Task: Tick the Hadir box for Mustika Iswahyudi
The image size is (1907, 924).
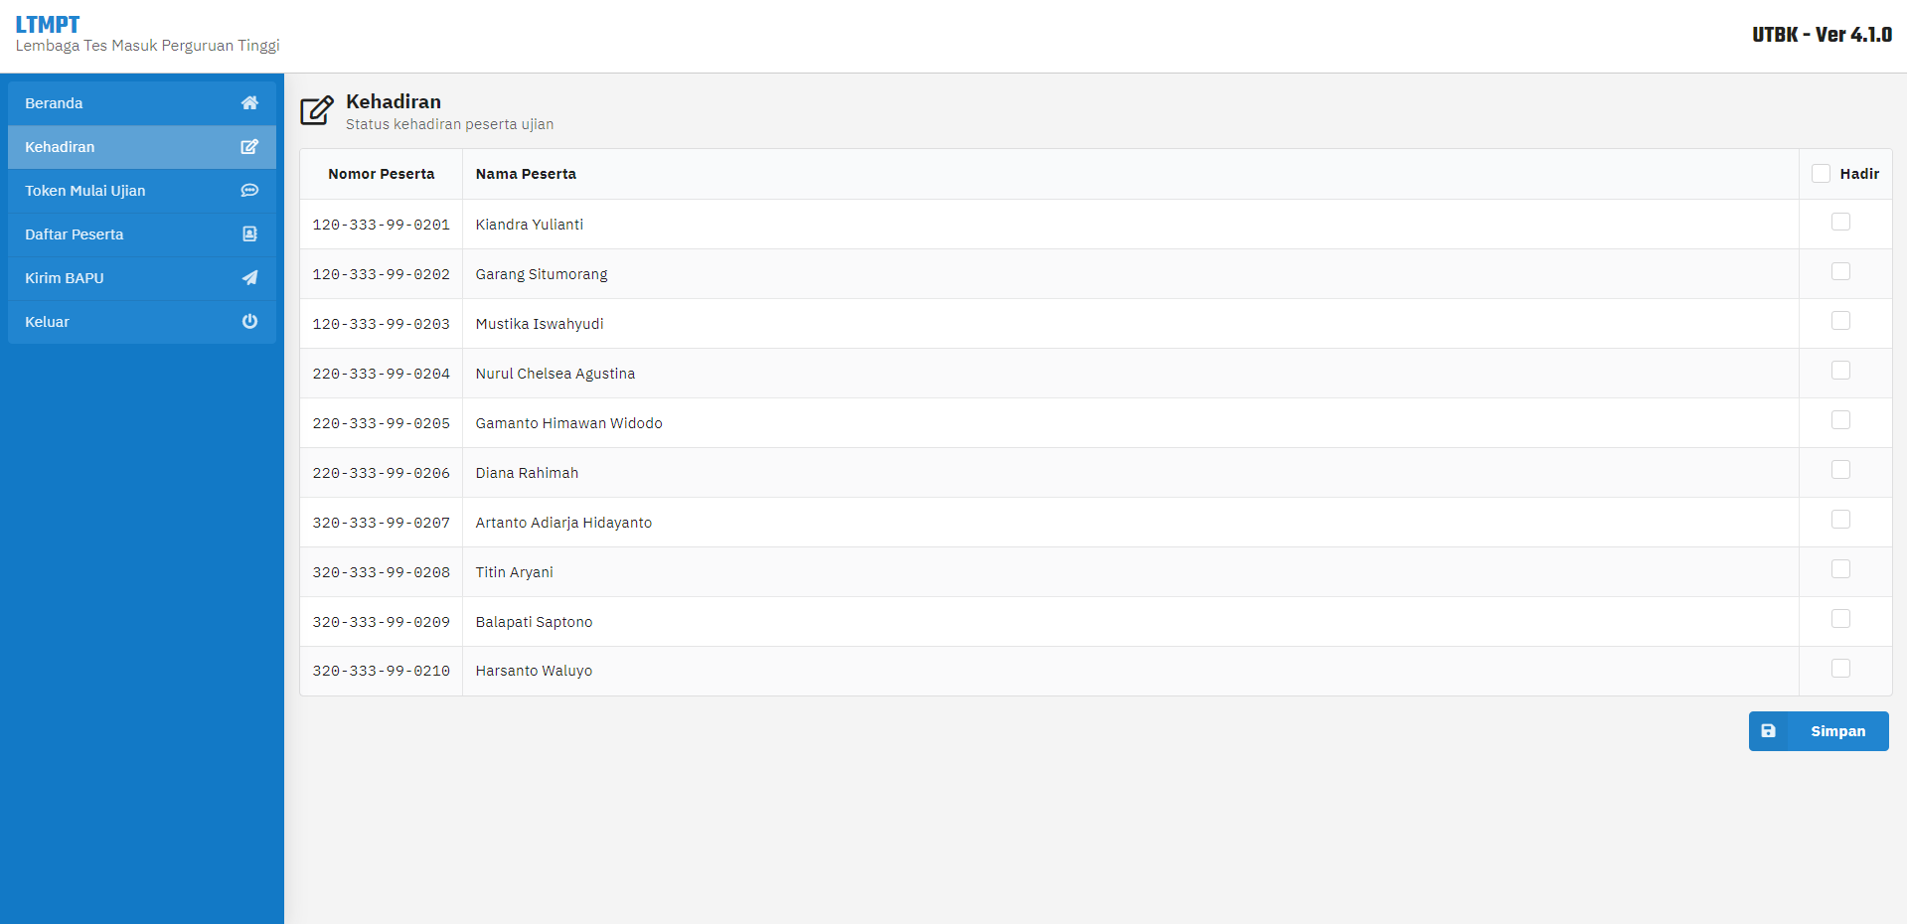Action: [x=1840, y=321]
